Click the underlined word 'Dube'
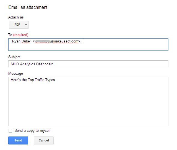 click(x=26, y=41)
